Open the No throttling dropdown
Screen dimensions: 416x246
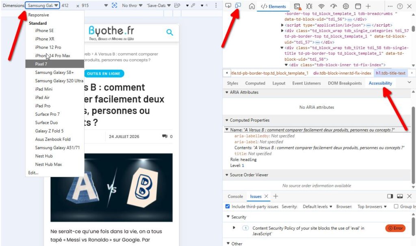pyautogui.click(x=132, y=5)
